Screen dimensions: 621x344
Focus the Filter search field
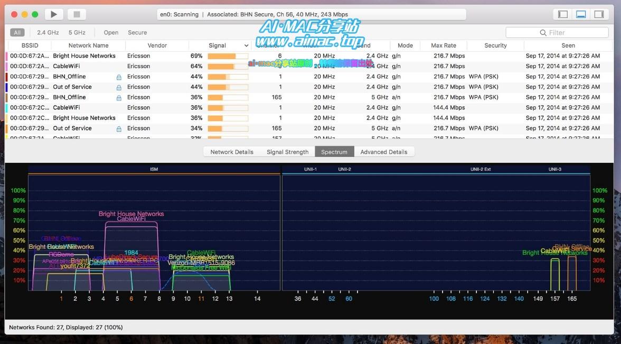pos(557,33)
